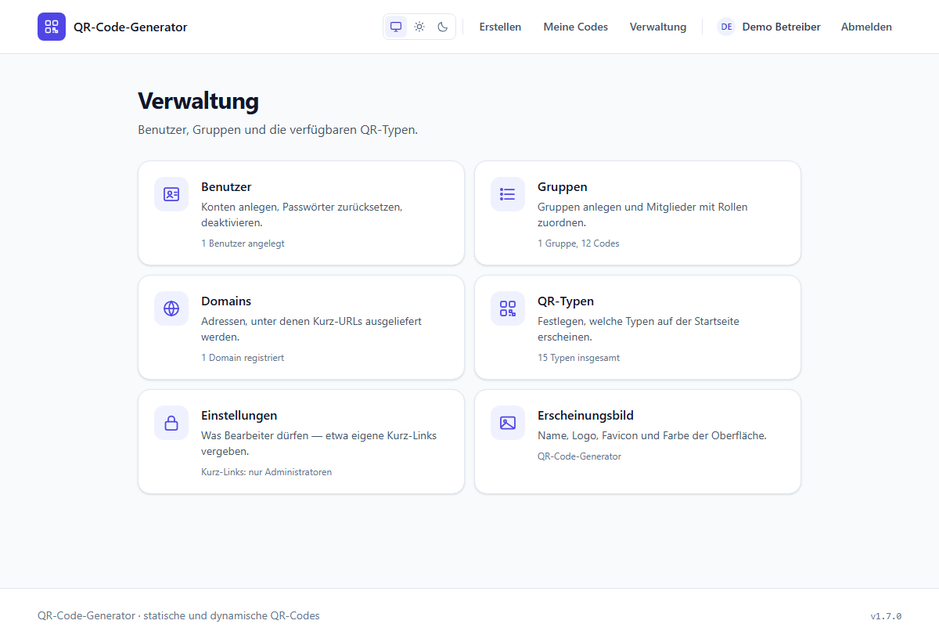The image size is (939, 642).
Task: Click the Benutzer ID card icon
Action: pos(171,194)
